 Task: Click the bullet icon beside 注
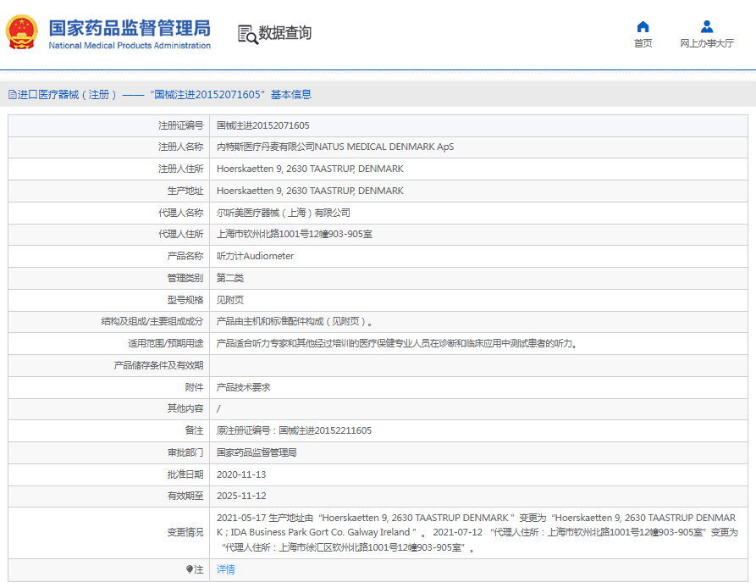(x=190, y=569)
